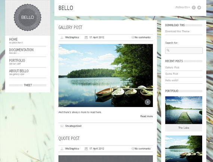Focus the Search for input field
Image resolution: width=213 pixels, height=162 pixels.
point(184,51)
